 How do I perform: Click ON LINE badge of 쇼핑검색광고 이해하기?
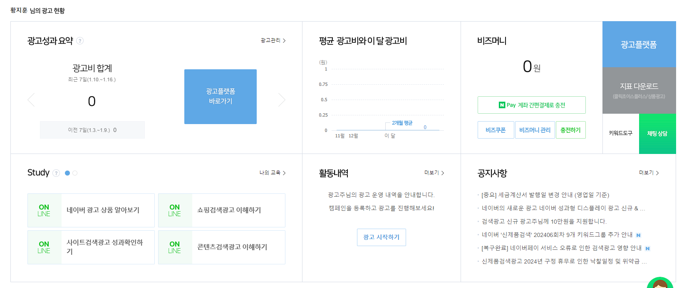[x=175, y=210]
